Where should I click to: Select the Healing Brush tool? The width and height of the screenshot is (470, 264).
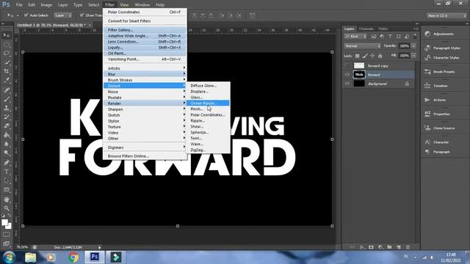pyautogui.click(x=7, y=89)
